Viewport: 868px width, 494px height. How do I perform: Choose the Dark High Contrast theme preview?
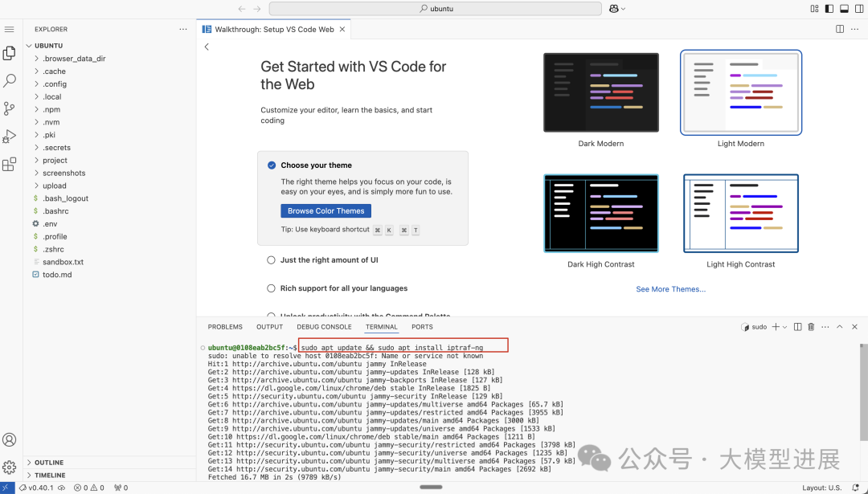[x=601, y=214]
